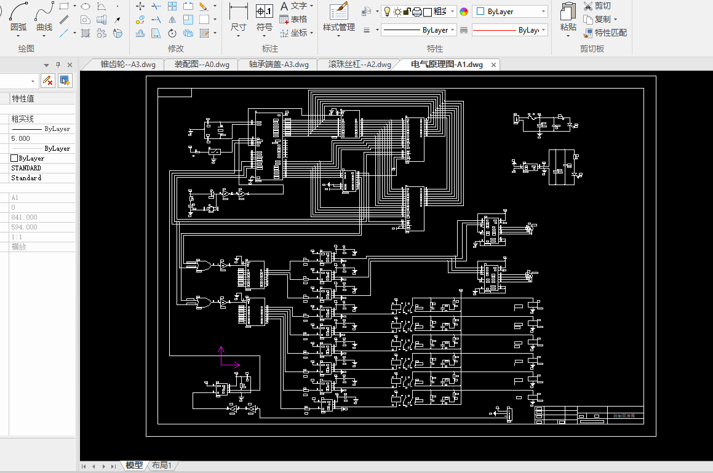
Task: Switch to 锥齿轮--A3.dwg tab
Action: (128, 65)
